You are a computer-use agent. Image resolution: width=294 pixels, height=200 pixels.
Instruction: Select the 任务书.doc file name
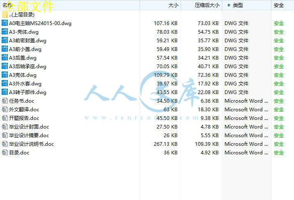coord(21,101)
